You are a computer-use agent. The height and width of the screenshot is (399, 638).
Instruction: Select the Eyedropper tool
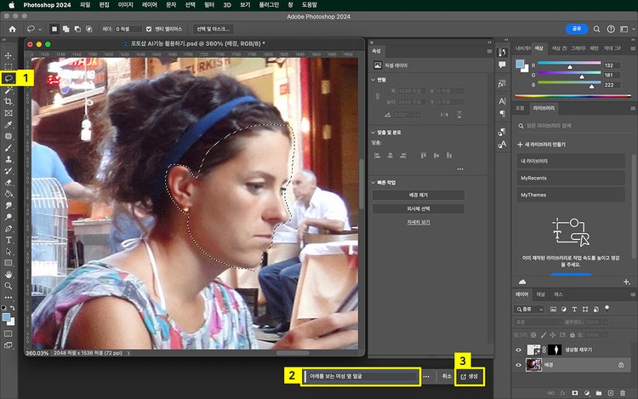click(x=9, y=124)
